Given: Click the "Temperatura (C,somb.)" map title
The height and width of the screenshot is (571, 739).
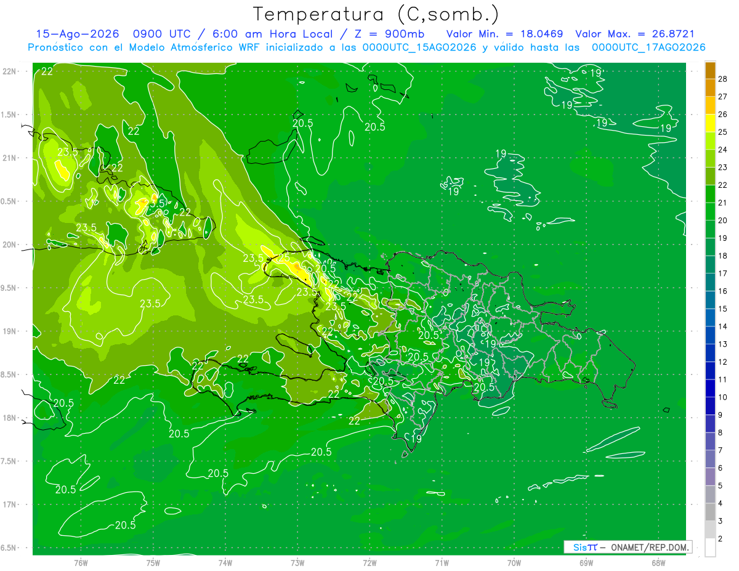Looking at the screenshot, I should pyautogui.click(x=376, y=14).
